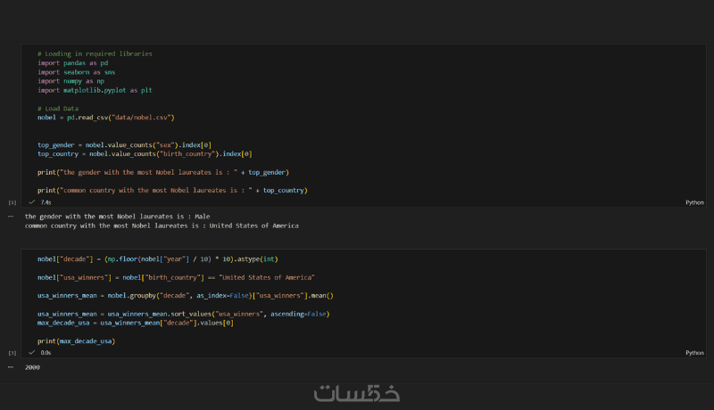The height and width of the screenshot is (410, 714).
Task: Click the line assigning top_country
Action: (145, 153)
